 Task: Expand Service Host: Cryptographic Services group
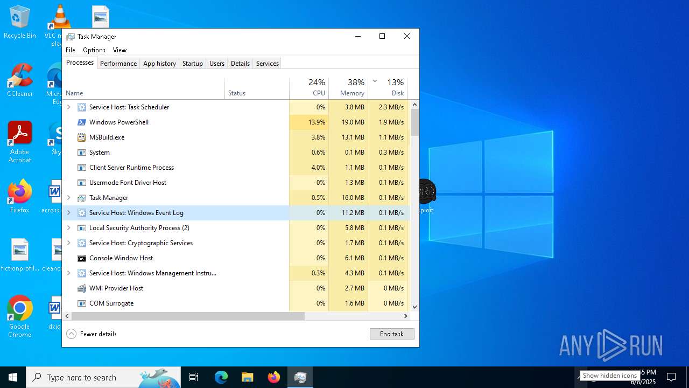coord(68,243)
